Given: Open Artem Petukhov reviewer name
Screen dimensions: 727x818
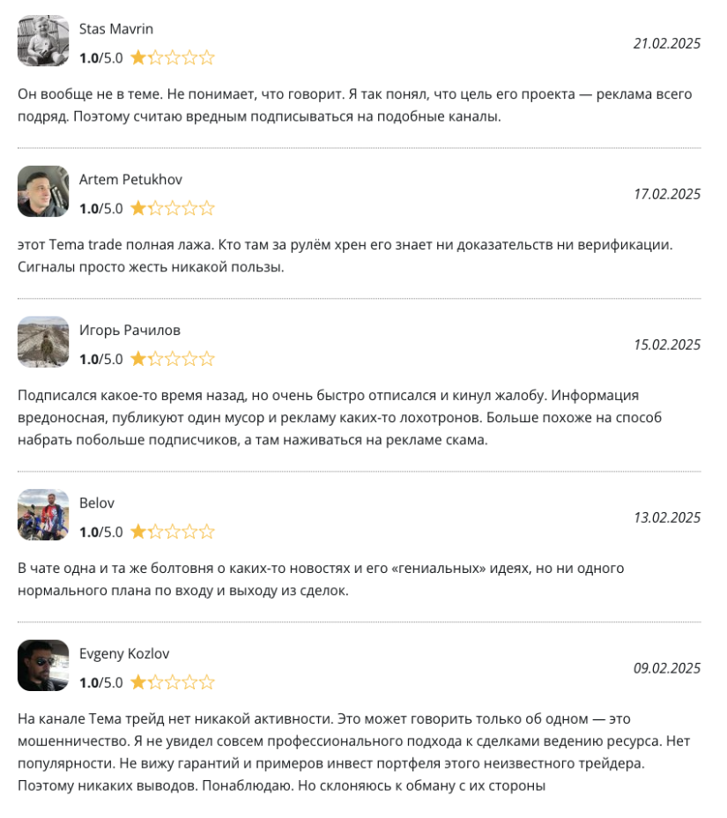Looking at the screenshot, I should pyautogui.click(x=130, y=180).
